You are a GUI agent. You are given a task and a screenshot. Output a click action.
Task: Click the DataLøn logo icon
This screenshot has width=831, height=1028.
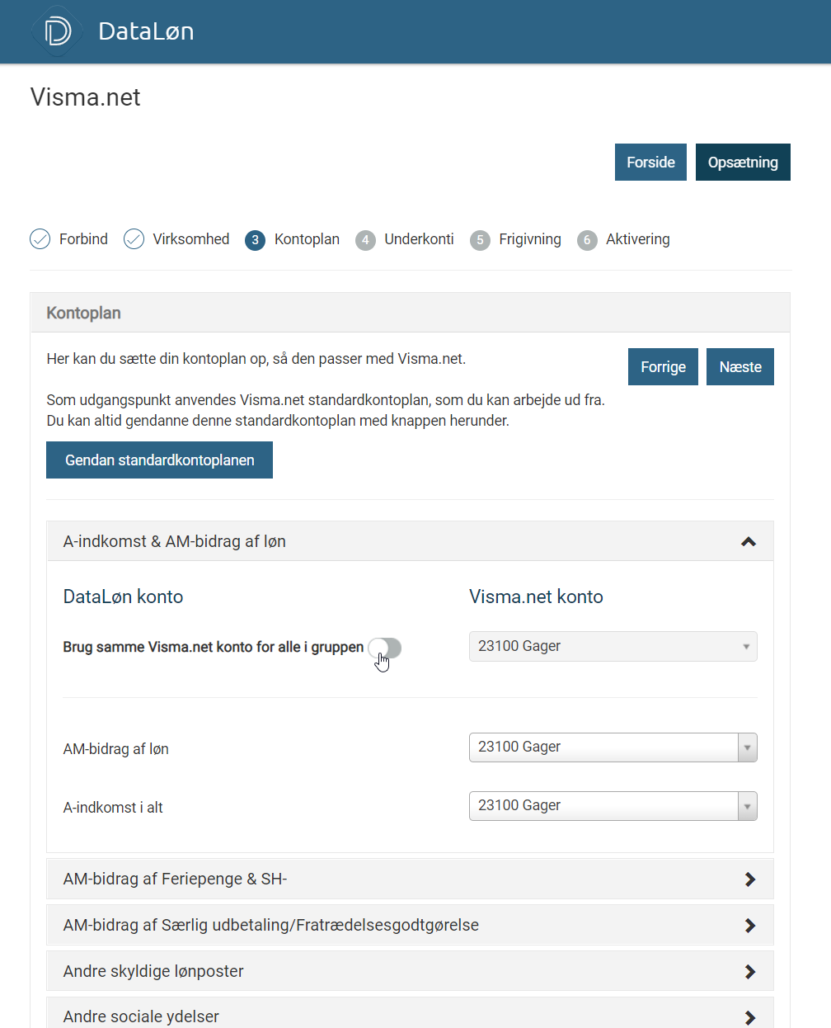coord(58,31)
